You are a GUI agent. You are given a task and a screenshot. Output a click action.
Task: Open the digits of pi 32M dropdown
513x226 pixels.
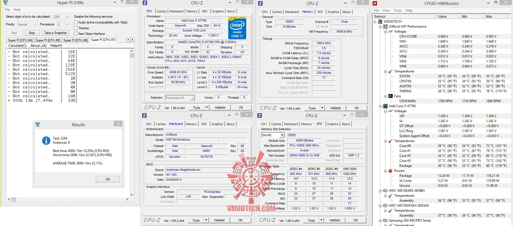point(61,17)
